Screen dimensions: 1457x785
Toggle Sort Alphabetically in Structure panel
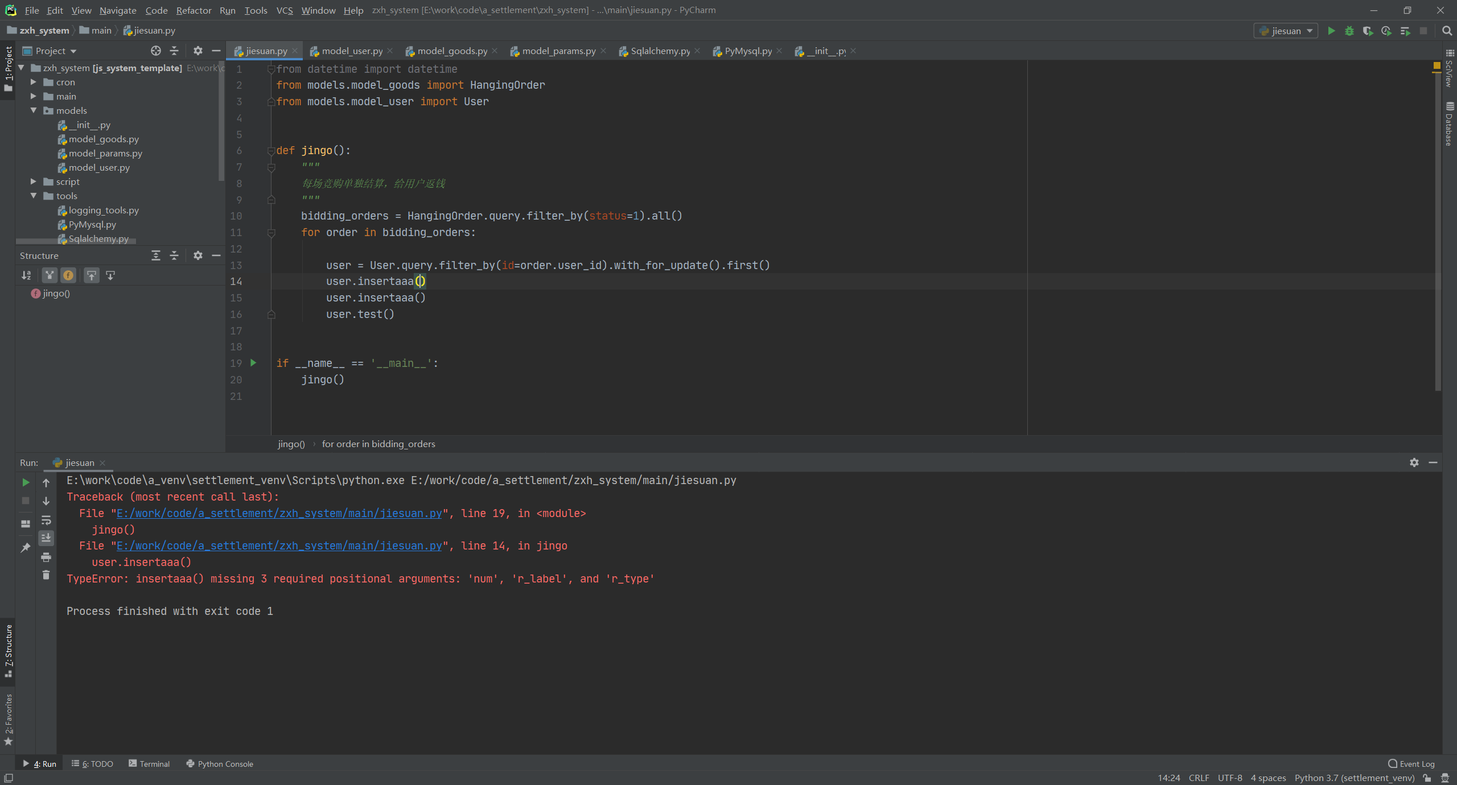(x=26, y=275)
